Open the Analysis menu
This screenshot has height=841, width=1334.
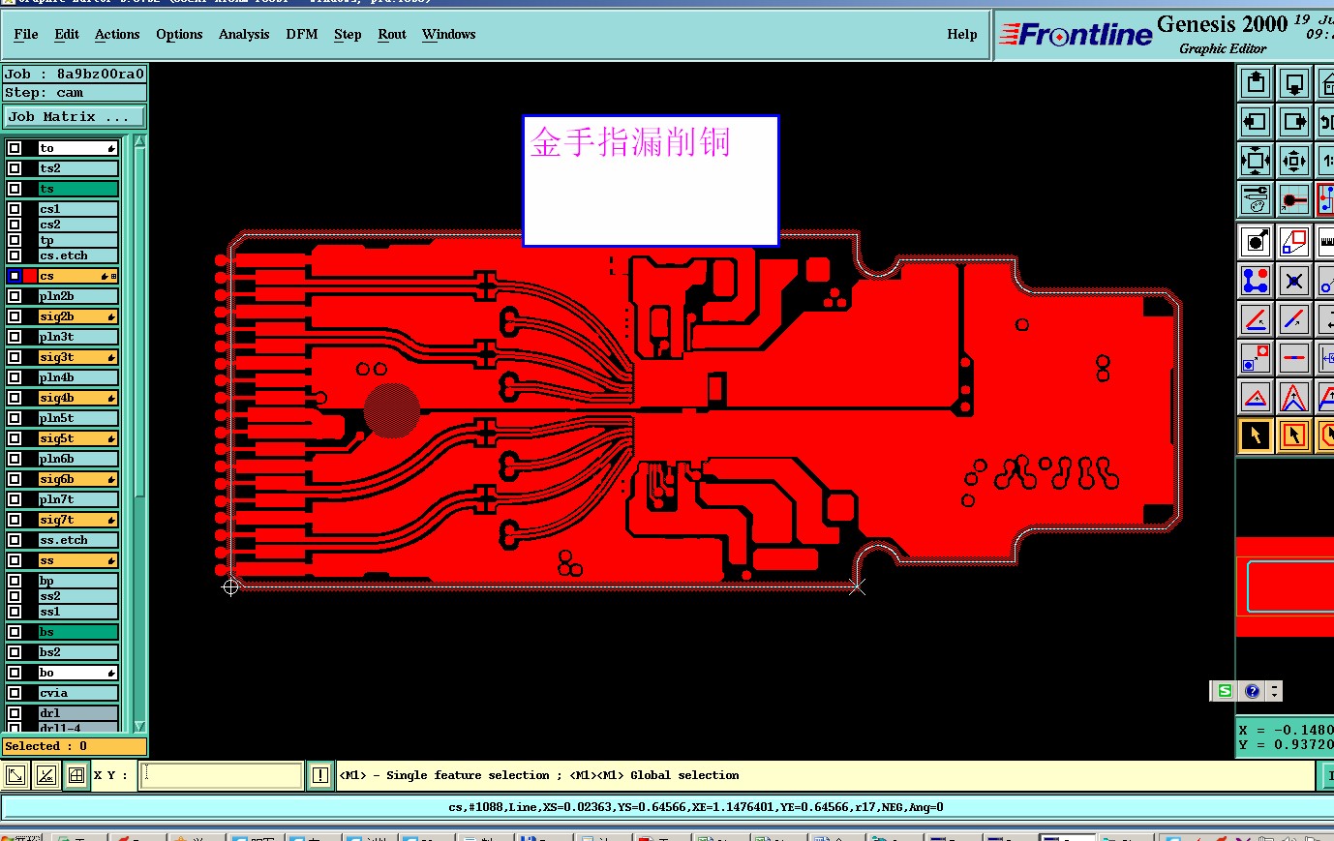[244, 34]
